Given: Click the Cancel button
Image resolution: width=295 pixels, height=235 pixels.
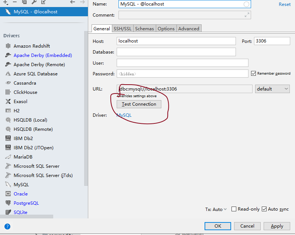Looking at the screenshot, I should pyautogui.click(x=247, y=226).
